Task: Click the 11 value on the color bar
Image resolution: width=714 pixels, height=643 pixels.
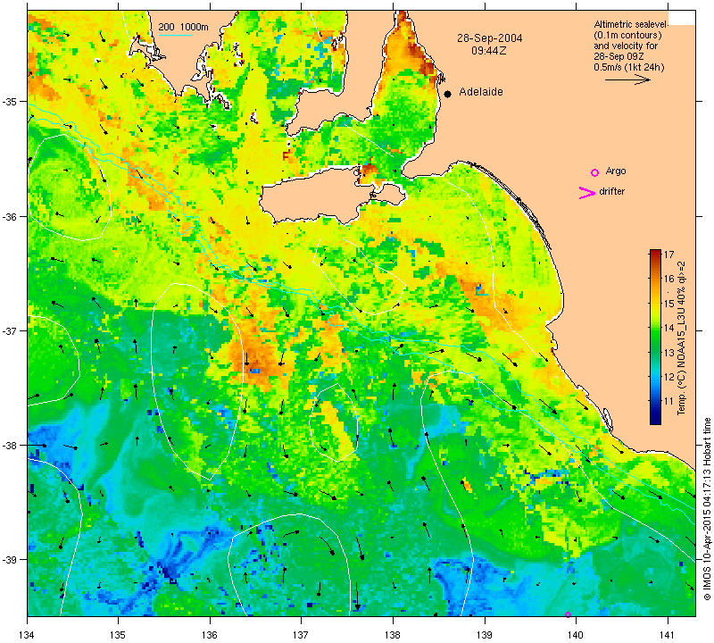Action: (x=668, y=401)
